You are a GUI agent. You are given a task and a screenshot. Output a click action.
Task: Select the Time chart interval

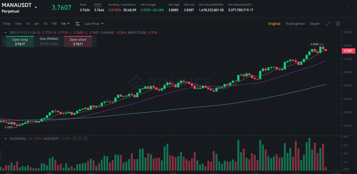[6, 24]
